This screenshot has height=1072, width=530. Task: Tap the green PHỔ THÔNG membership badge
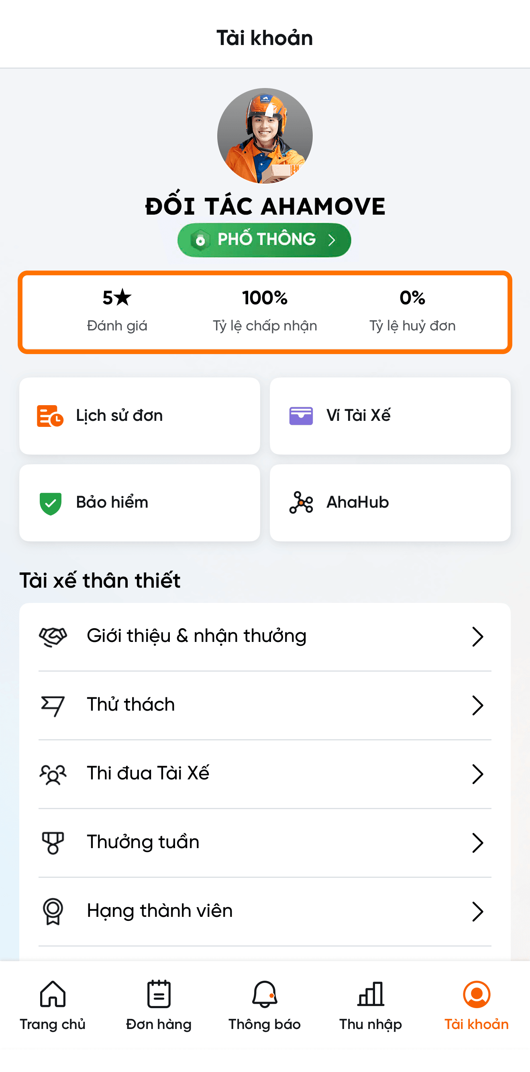pyautogui.click(x=264, y=240)
